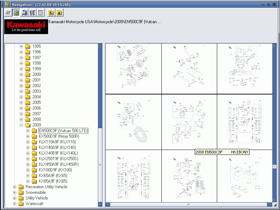Expand the Utility Vehicle category
Screen dimensions: 280x210
coord(14,198)
